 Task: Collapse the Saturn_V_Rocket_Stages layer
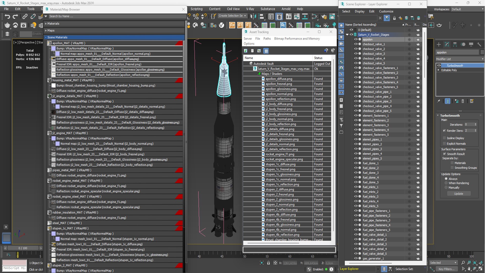point(347,35)
